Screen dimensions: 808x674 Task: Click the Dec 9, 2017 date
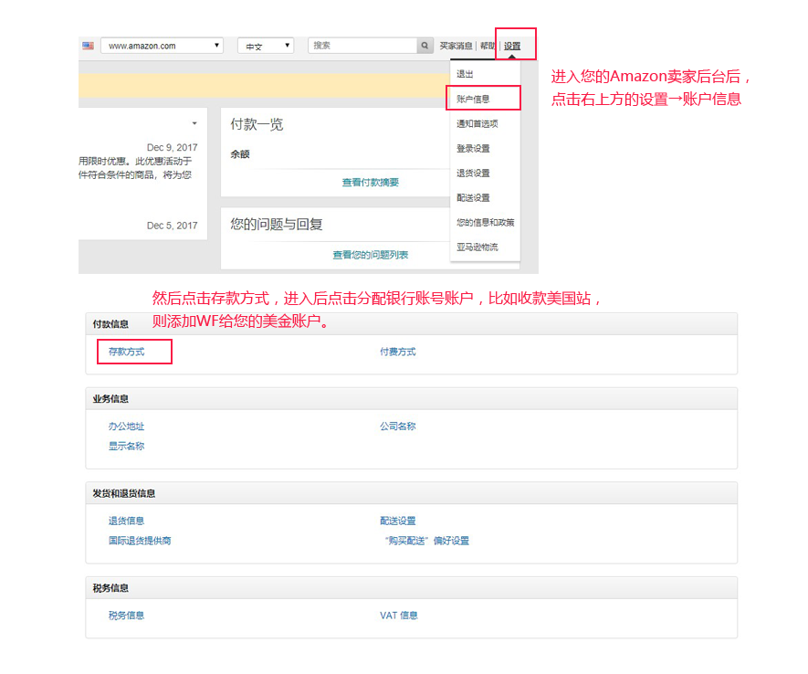tap(173, 147)
